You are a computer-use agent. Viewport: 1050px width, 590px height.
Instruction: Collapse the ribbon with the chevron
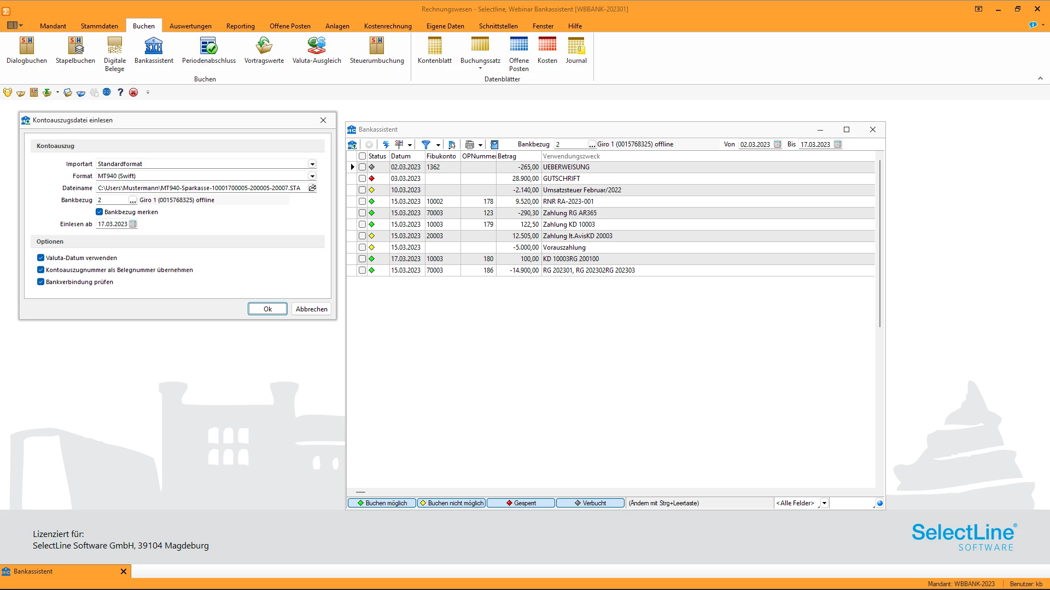pos(1040,79)
